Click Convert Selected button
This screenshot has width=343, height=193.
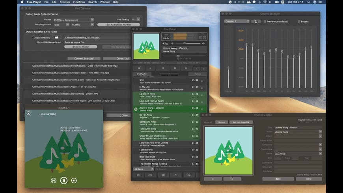[x=84, y=59]
